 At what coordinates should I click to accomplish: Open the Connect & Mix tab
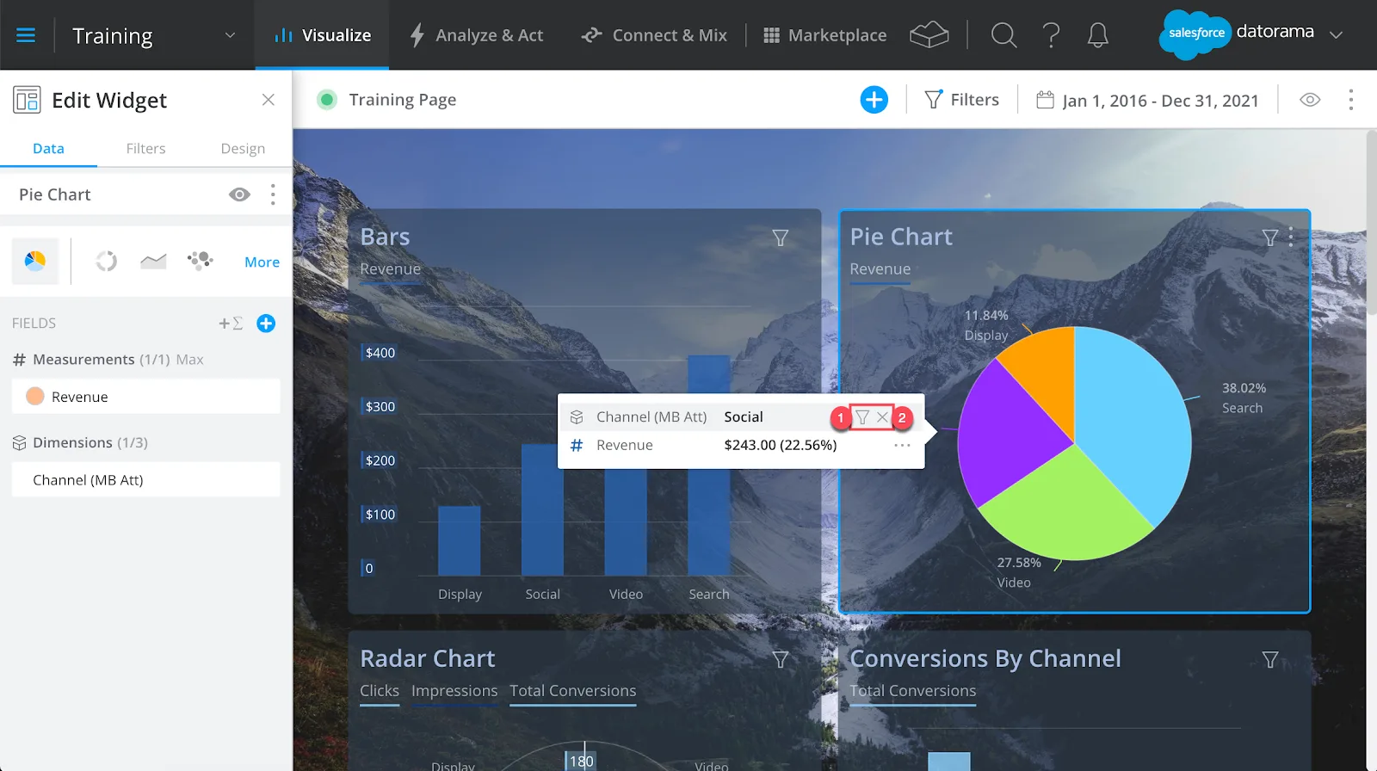click(x=654, y=35)
